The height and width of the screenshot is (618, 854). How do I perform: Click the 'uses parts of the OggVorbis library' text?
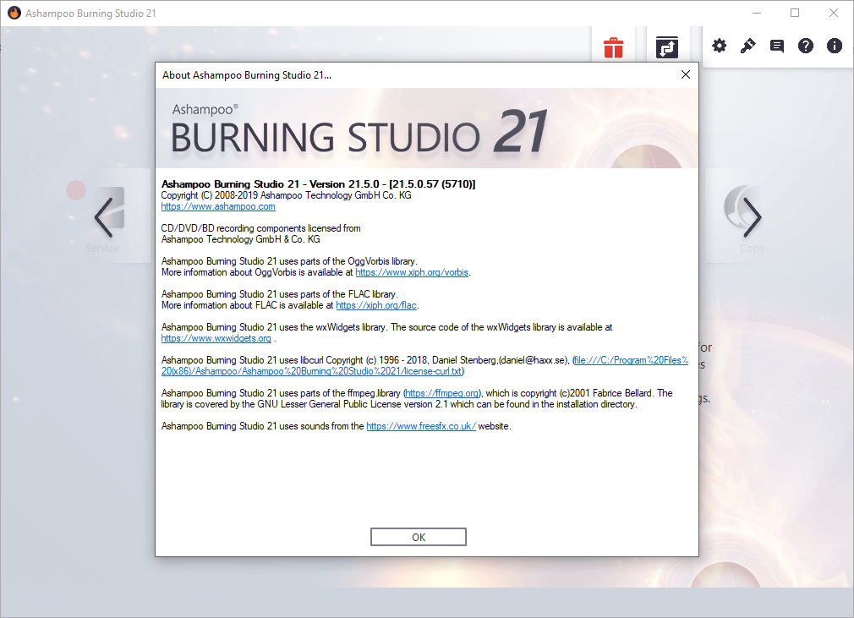point(348,261)
